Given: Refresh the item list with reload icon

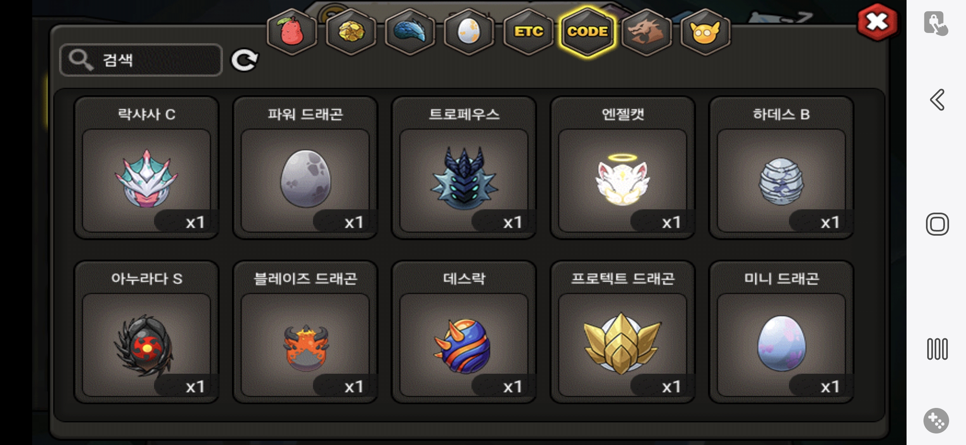Looking at the screenshot, I should pyautogui.click(x=244, y=61).
